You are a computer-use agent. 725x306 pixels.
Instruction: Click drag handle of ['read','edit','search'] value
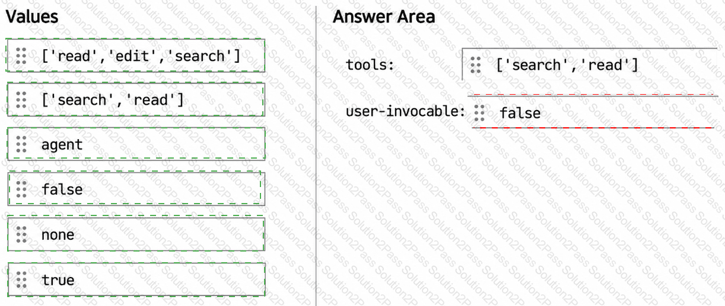click(x=21, y=56)
